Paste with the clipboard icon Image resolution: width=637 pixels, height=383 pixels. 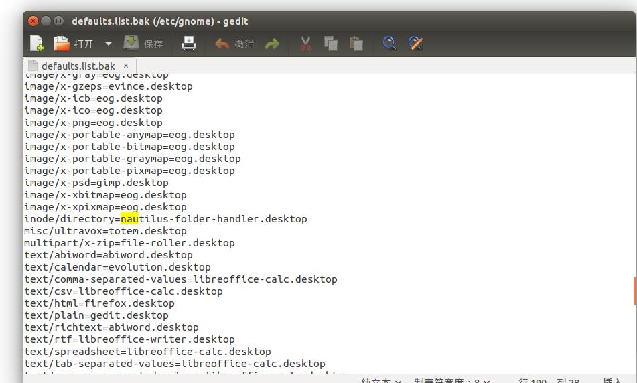pyautogui.click(x=356, y=44)
